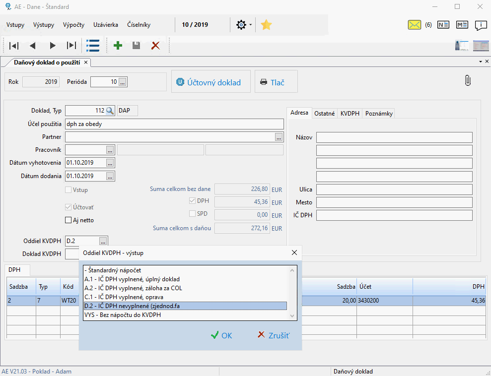This screenshot has height=376, width=491.
Task: Save the record with the floppy icon
Action: click(x=136, y=46)
